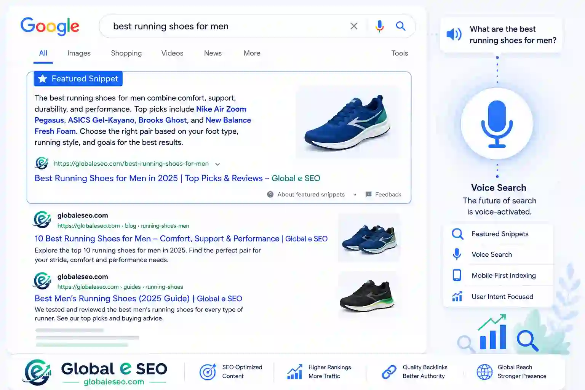Image resolution: width=585 pixels, height=390 pixels.
Task: Click the voice query bubble text
Action: 513,35
